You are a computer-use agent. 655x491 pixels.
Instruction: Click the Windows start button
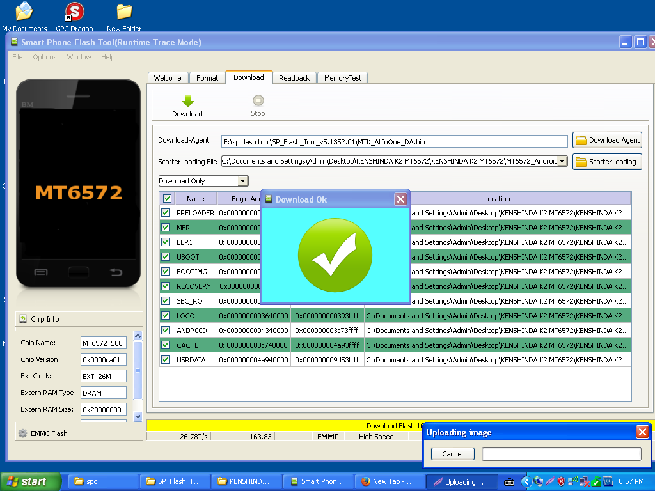[31, 481]
